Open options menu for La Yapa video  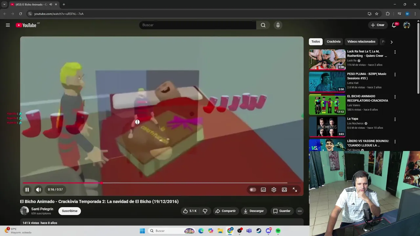click(395, 119)
